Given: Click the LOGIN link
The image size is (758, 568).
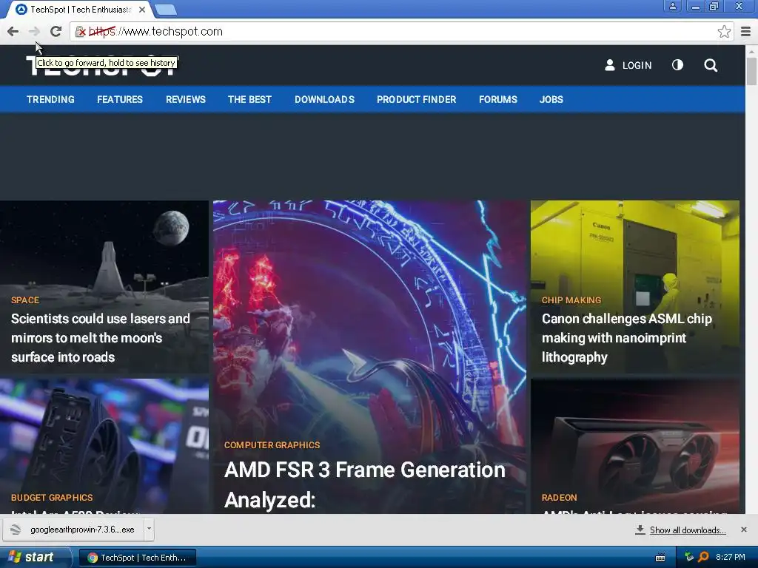Looking at the screenshot, I should click(637, 66).
